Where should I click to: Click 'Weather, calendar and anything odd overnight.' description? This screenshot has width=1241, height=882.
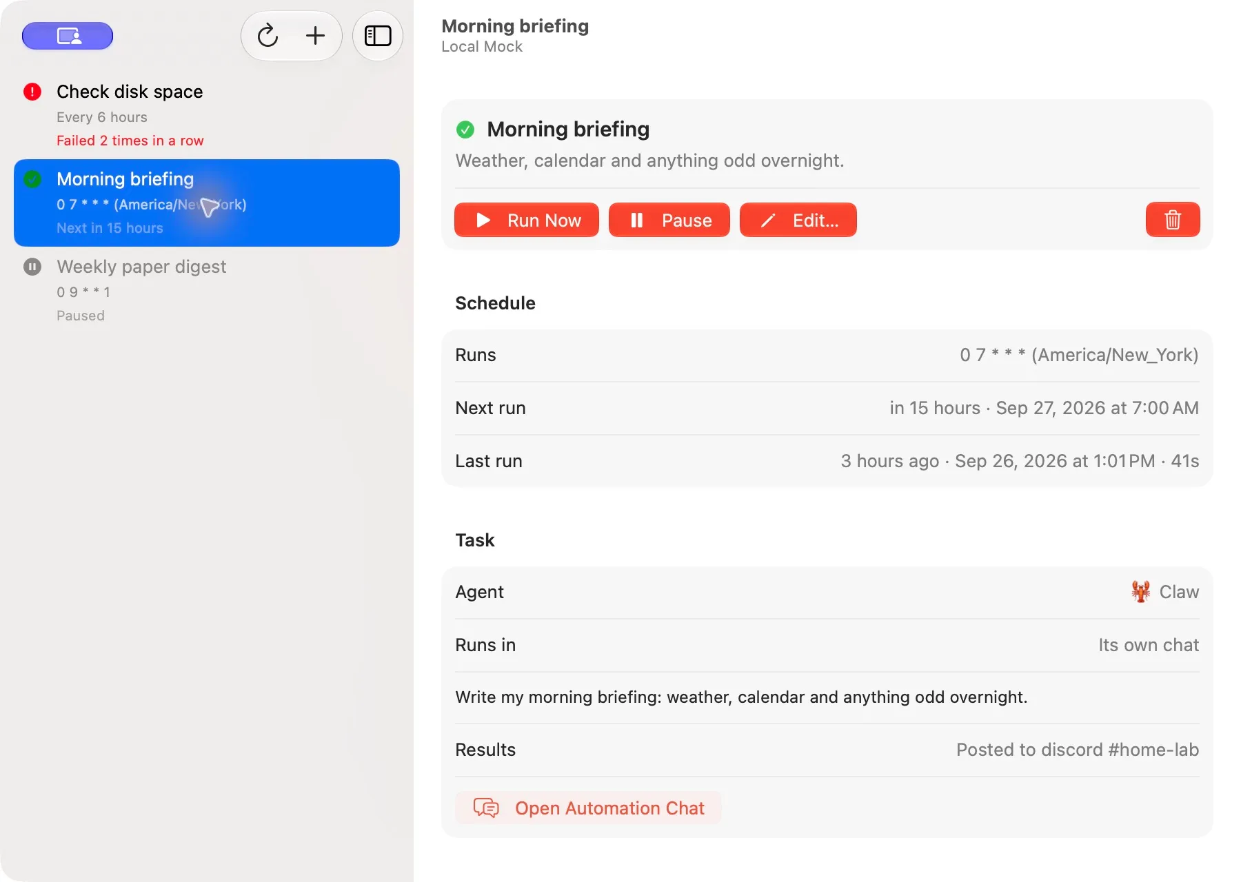[649, 161]
